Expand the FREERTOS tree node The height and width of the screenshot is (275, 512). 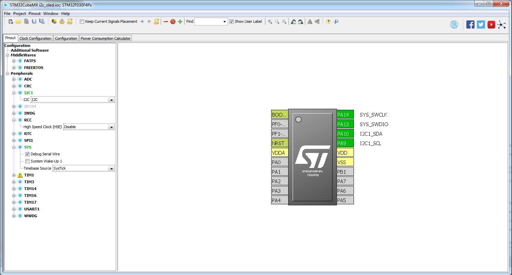14,68
